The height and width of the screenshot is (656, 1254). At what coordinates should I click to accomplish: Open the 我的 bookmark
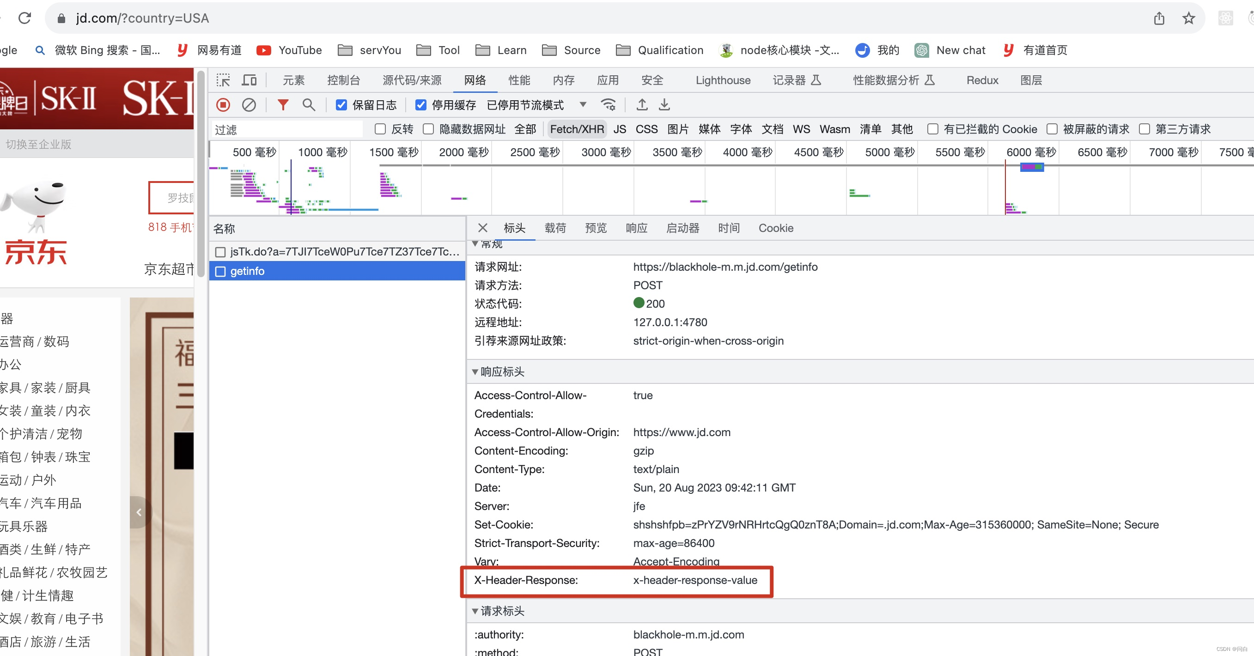click(x=877, y=50)
